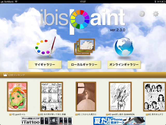Screen dimensions: 166x125
Task: Open オンラインギャラリー button
Action: tap(124, 65)
